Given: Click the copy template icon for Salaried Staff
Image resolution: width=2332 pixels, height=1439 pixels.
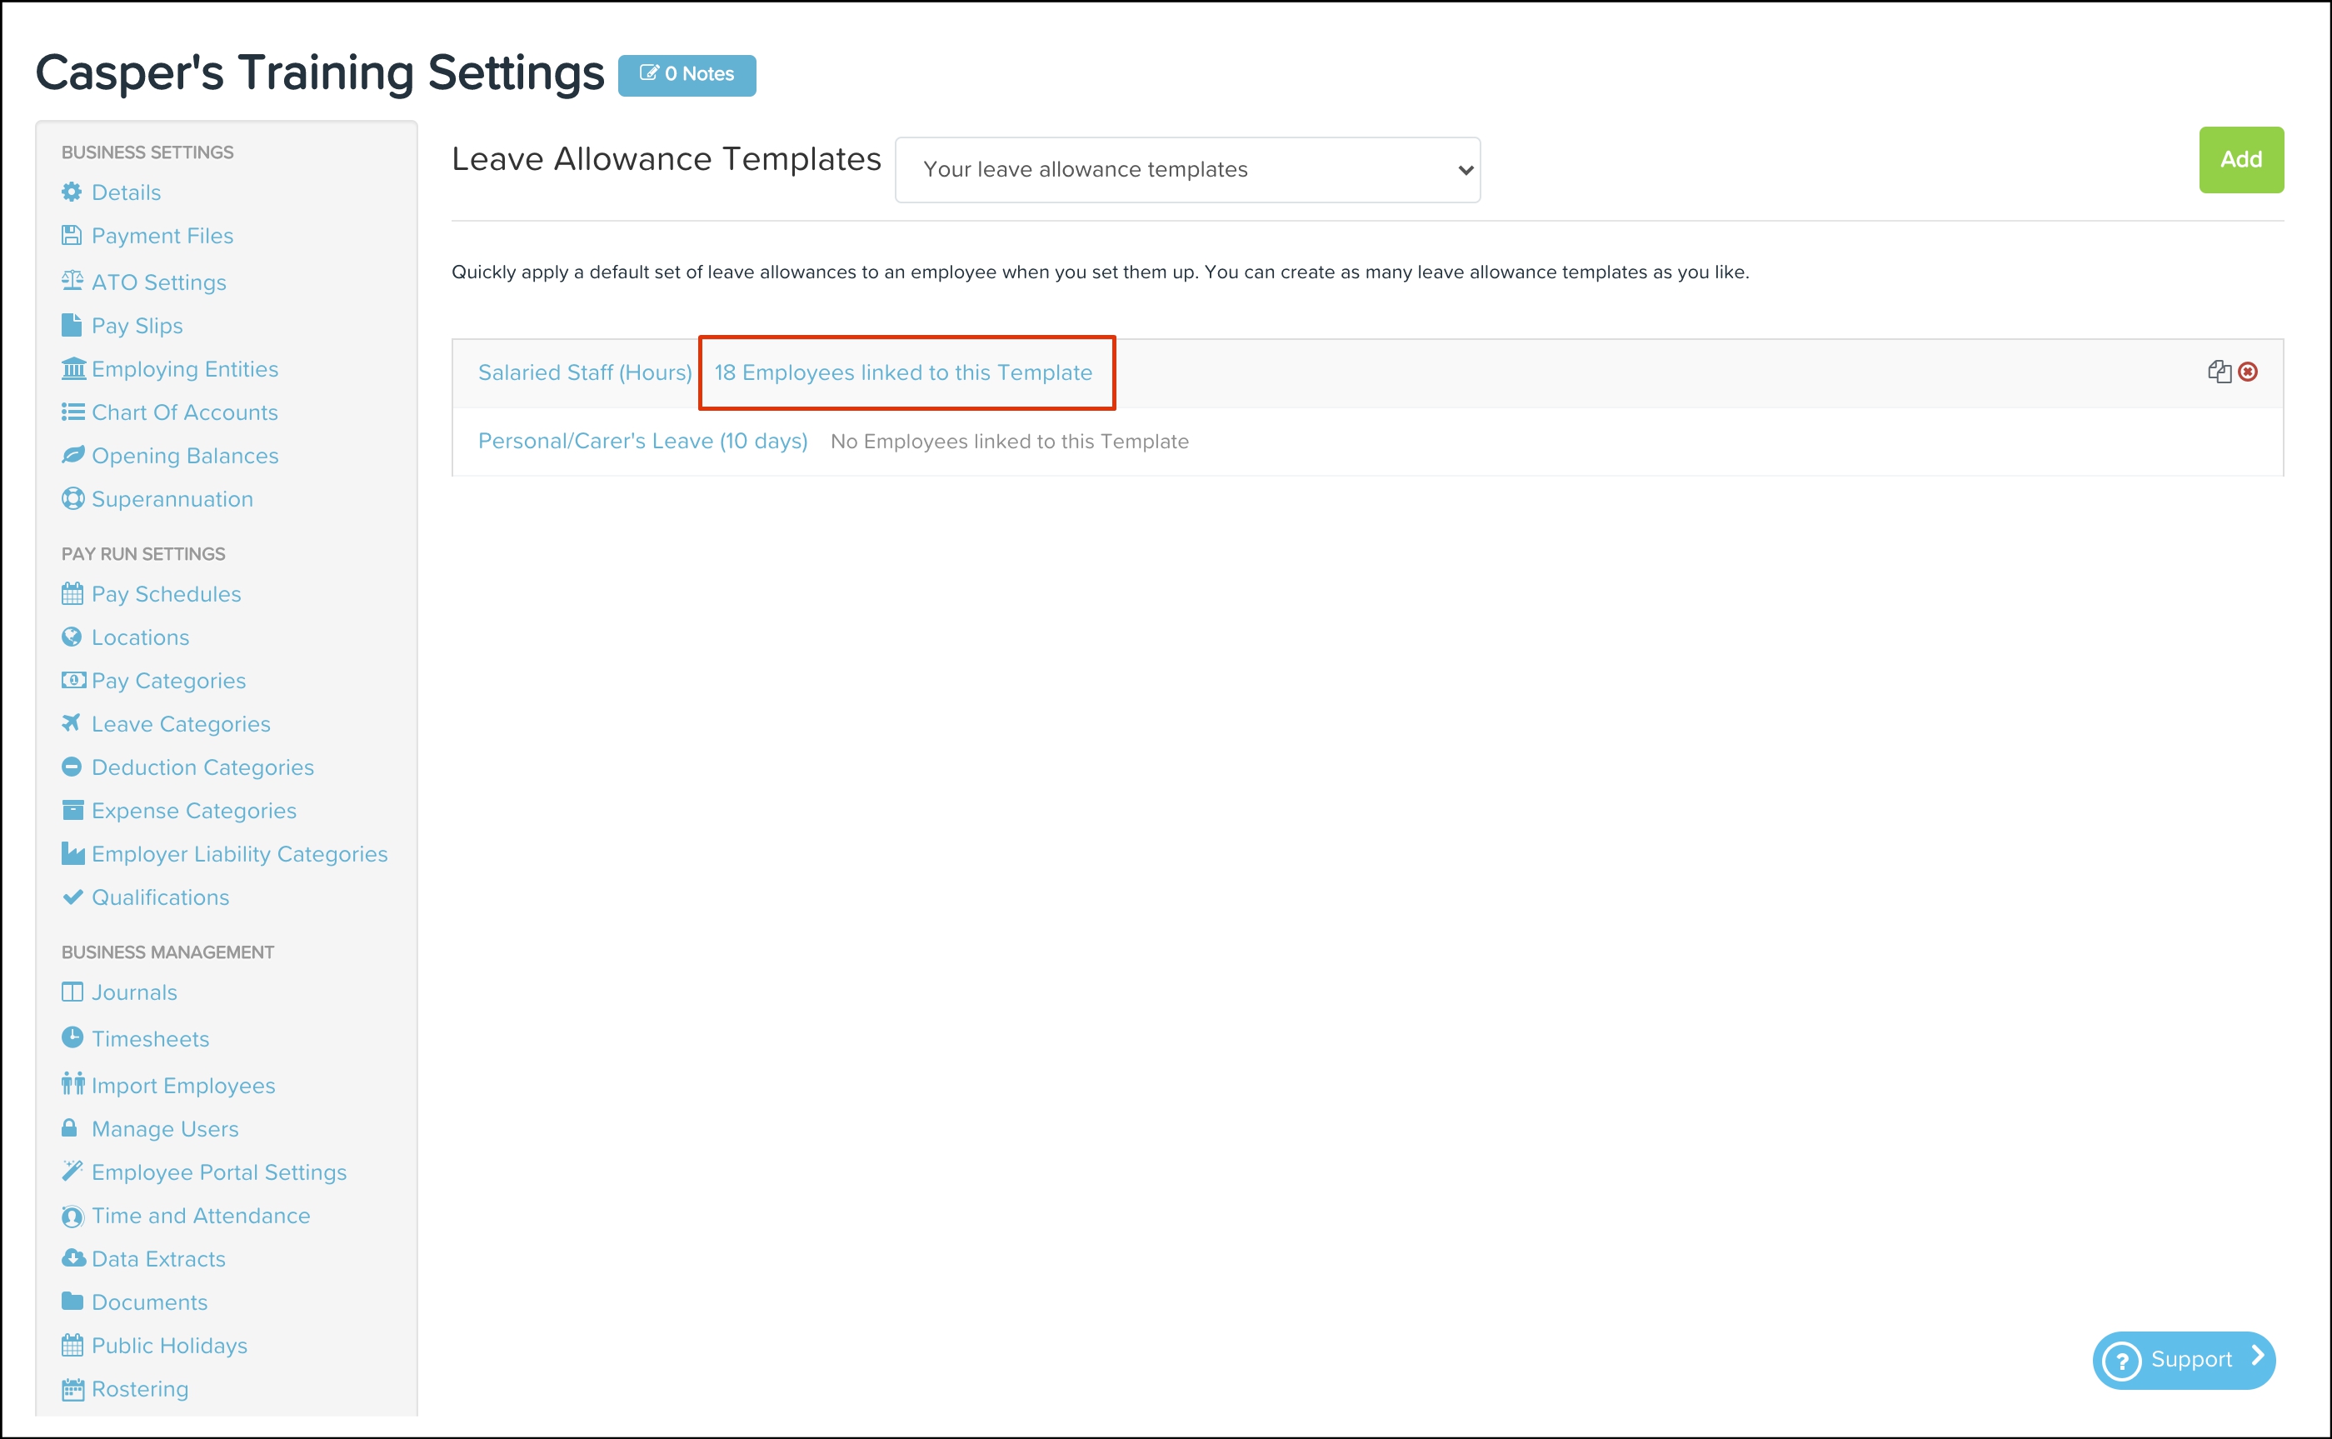Looking at the screenshot, I should point(2219,372).
